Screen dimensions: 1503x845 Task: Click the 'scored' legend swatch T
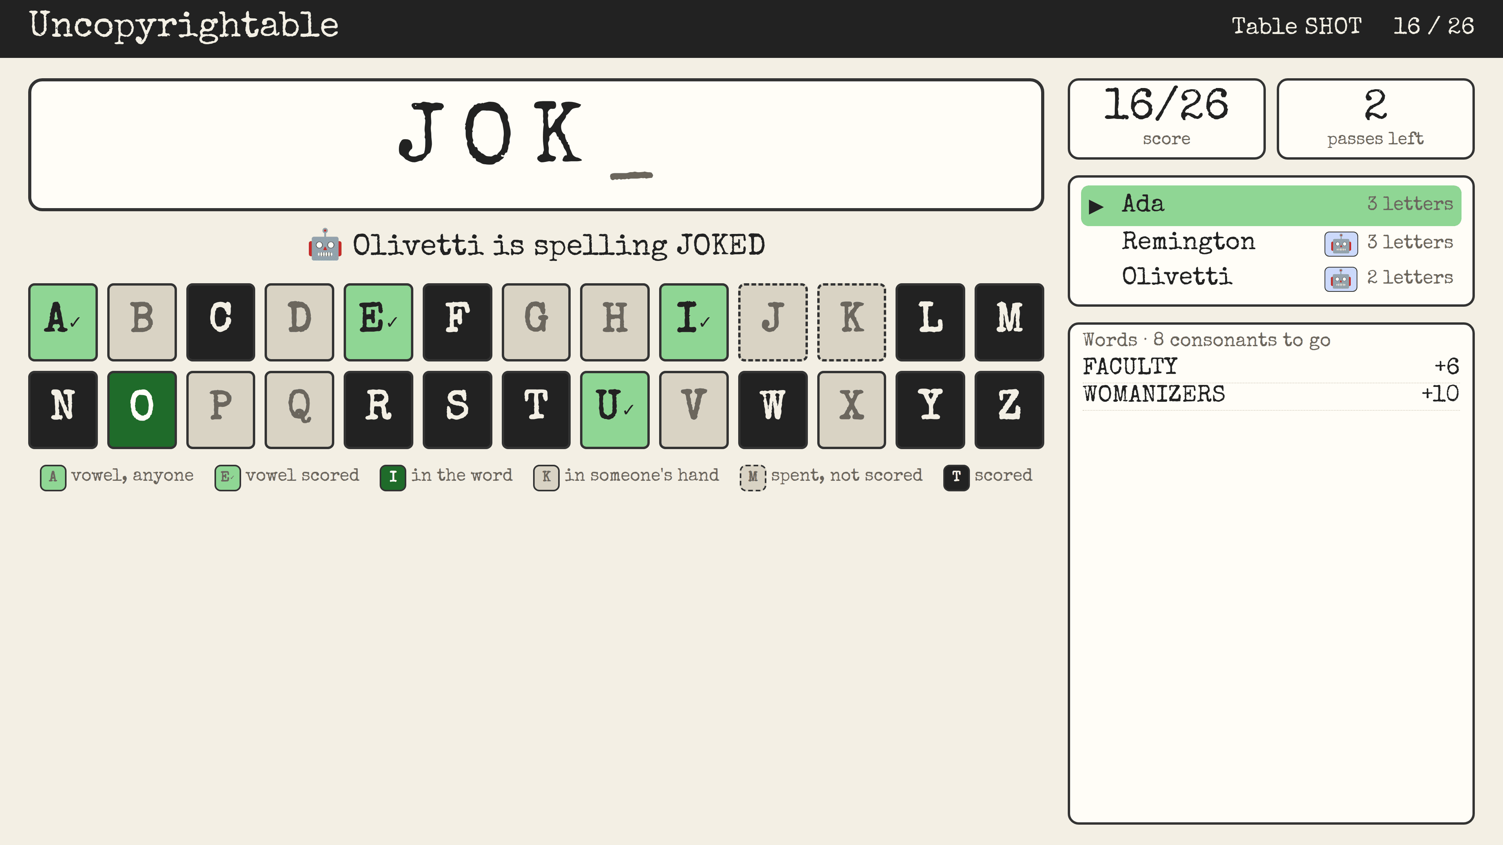pos(956,478)
